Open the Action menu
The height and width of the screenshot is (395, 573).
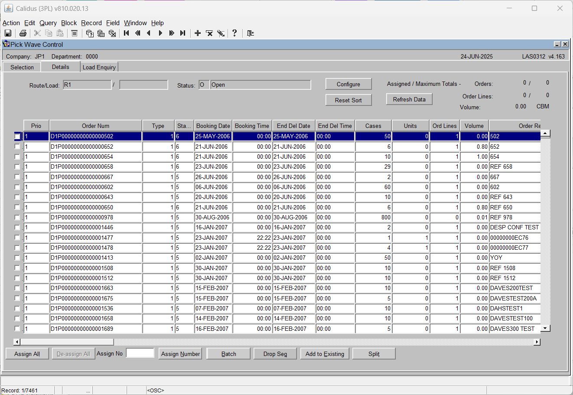point(11,23)
